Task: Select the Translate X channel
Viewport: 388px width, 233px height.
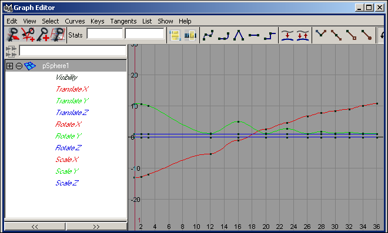Action: tap(72, 89)
